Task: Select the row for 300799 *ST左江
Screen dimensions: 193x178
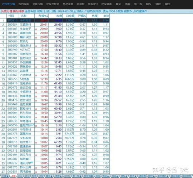Action: [x=55, y=50]
